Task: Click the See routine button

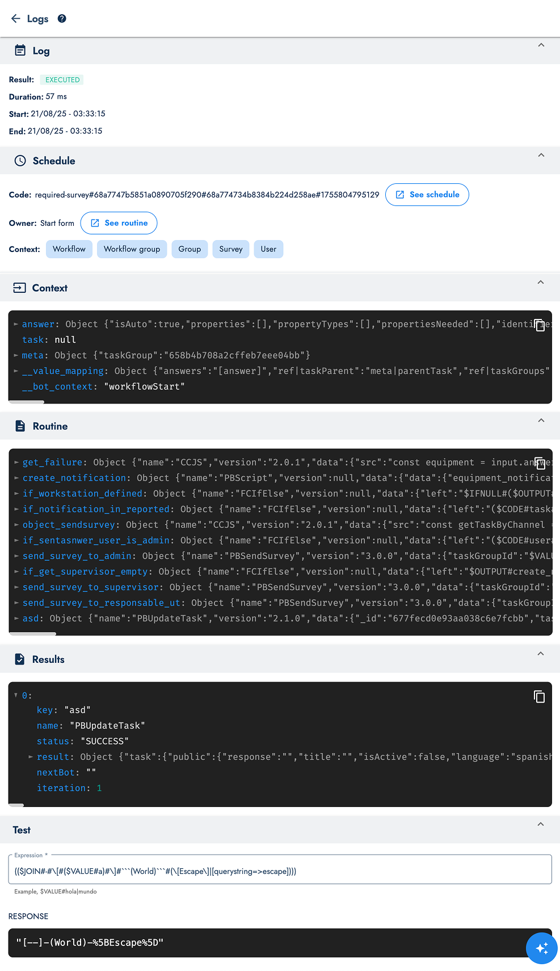Action: [x=119, y=223]
